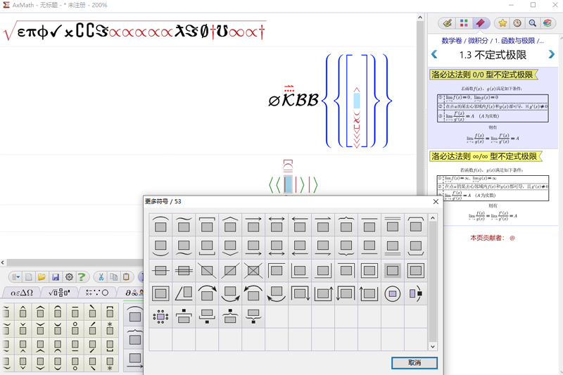This screenshot has height=375, width=563.
Task: Insert slanted trapezoid box template
Action: [x=184, y=293]
